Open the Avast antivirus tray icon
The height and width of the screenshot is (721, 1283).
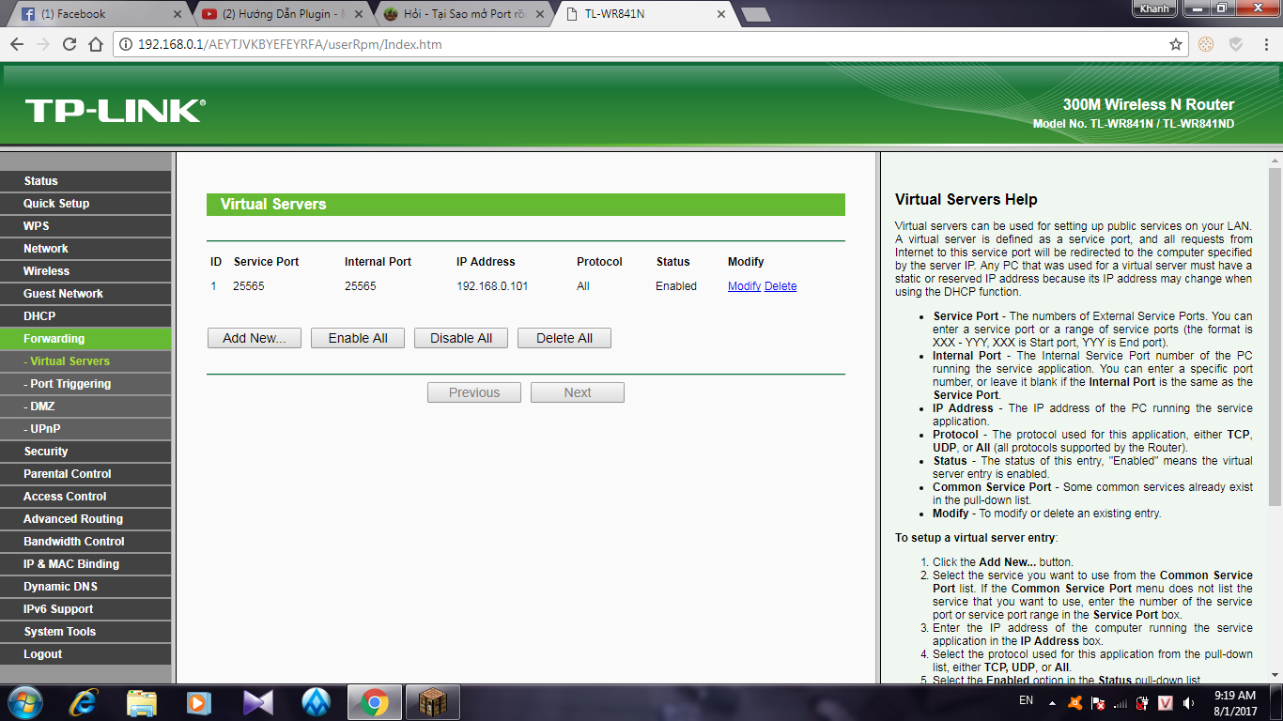(1074, 702)
